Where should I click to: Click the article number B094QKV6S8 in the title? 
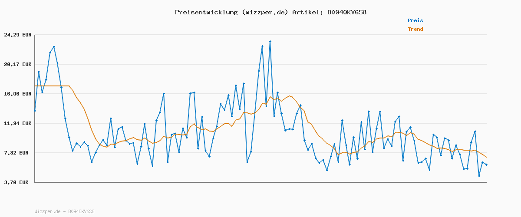point(346,12)
